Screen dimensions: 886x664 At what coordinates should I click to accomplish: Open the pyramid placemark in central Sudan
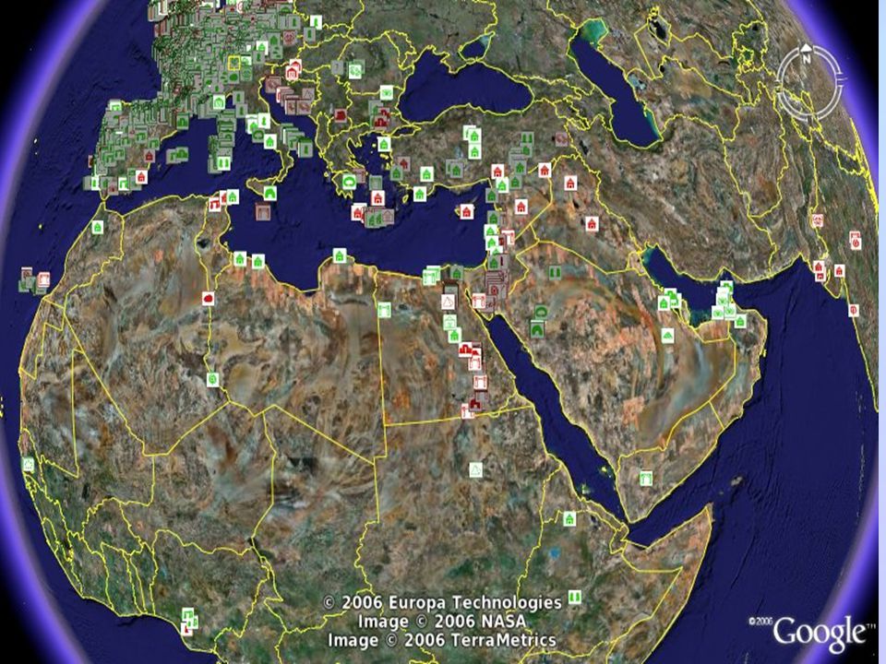[x=476, y=469]
